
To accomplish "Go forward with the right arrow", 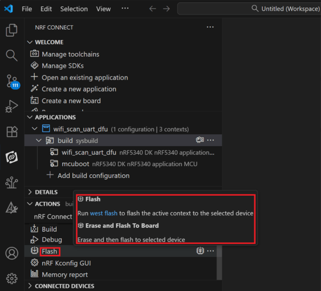I will (166, 9).
